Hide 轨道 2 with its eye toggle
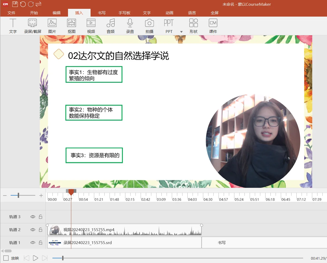This screenshot has width=327, height=263. [x=32, y=230]
